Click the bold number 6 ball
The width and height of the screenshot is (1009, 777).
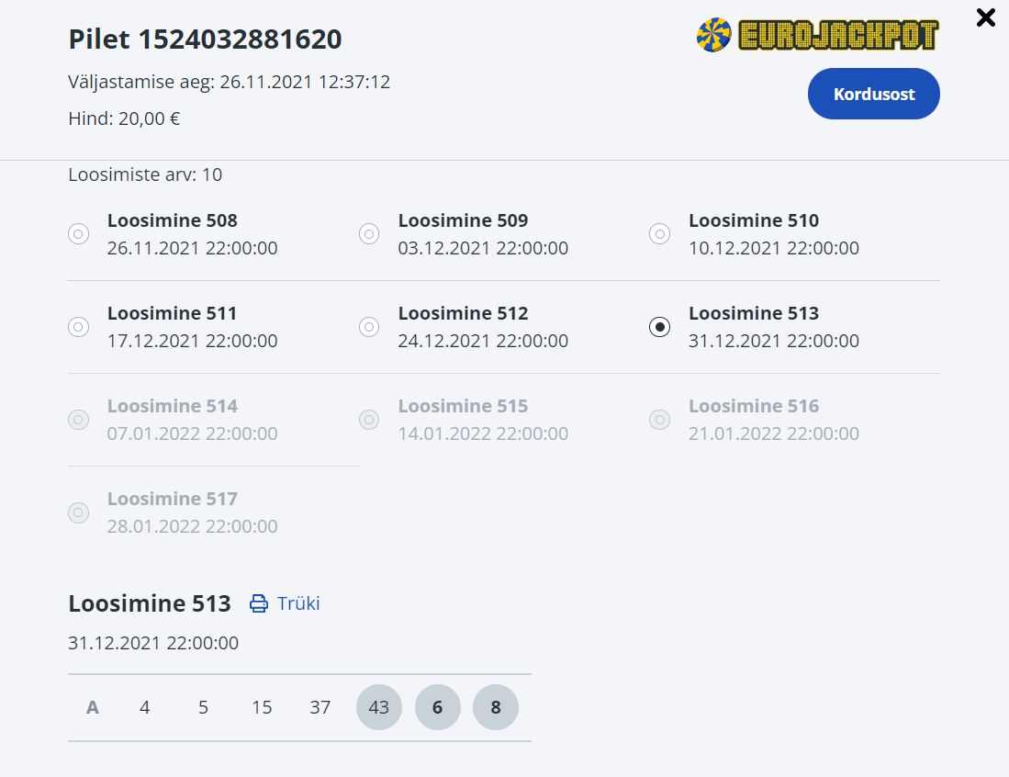[x=438, y=707]
